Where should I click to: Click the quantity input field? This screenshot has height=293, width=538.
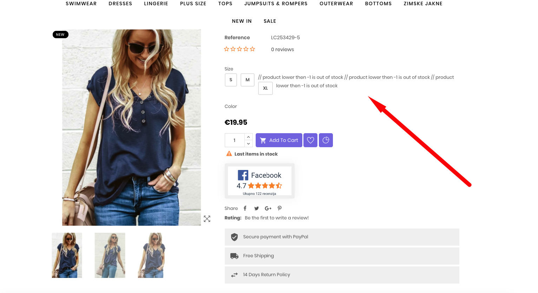pyautogui.click(x=235, y=140)
